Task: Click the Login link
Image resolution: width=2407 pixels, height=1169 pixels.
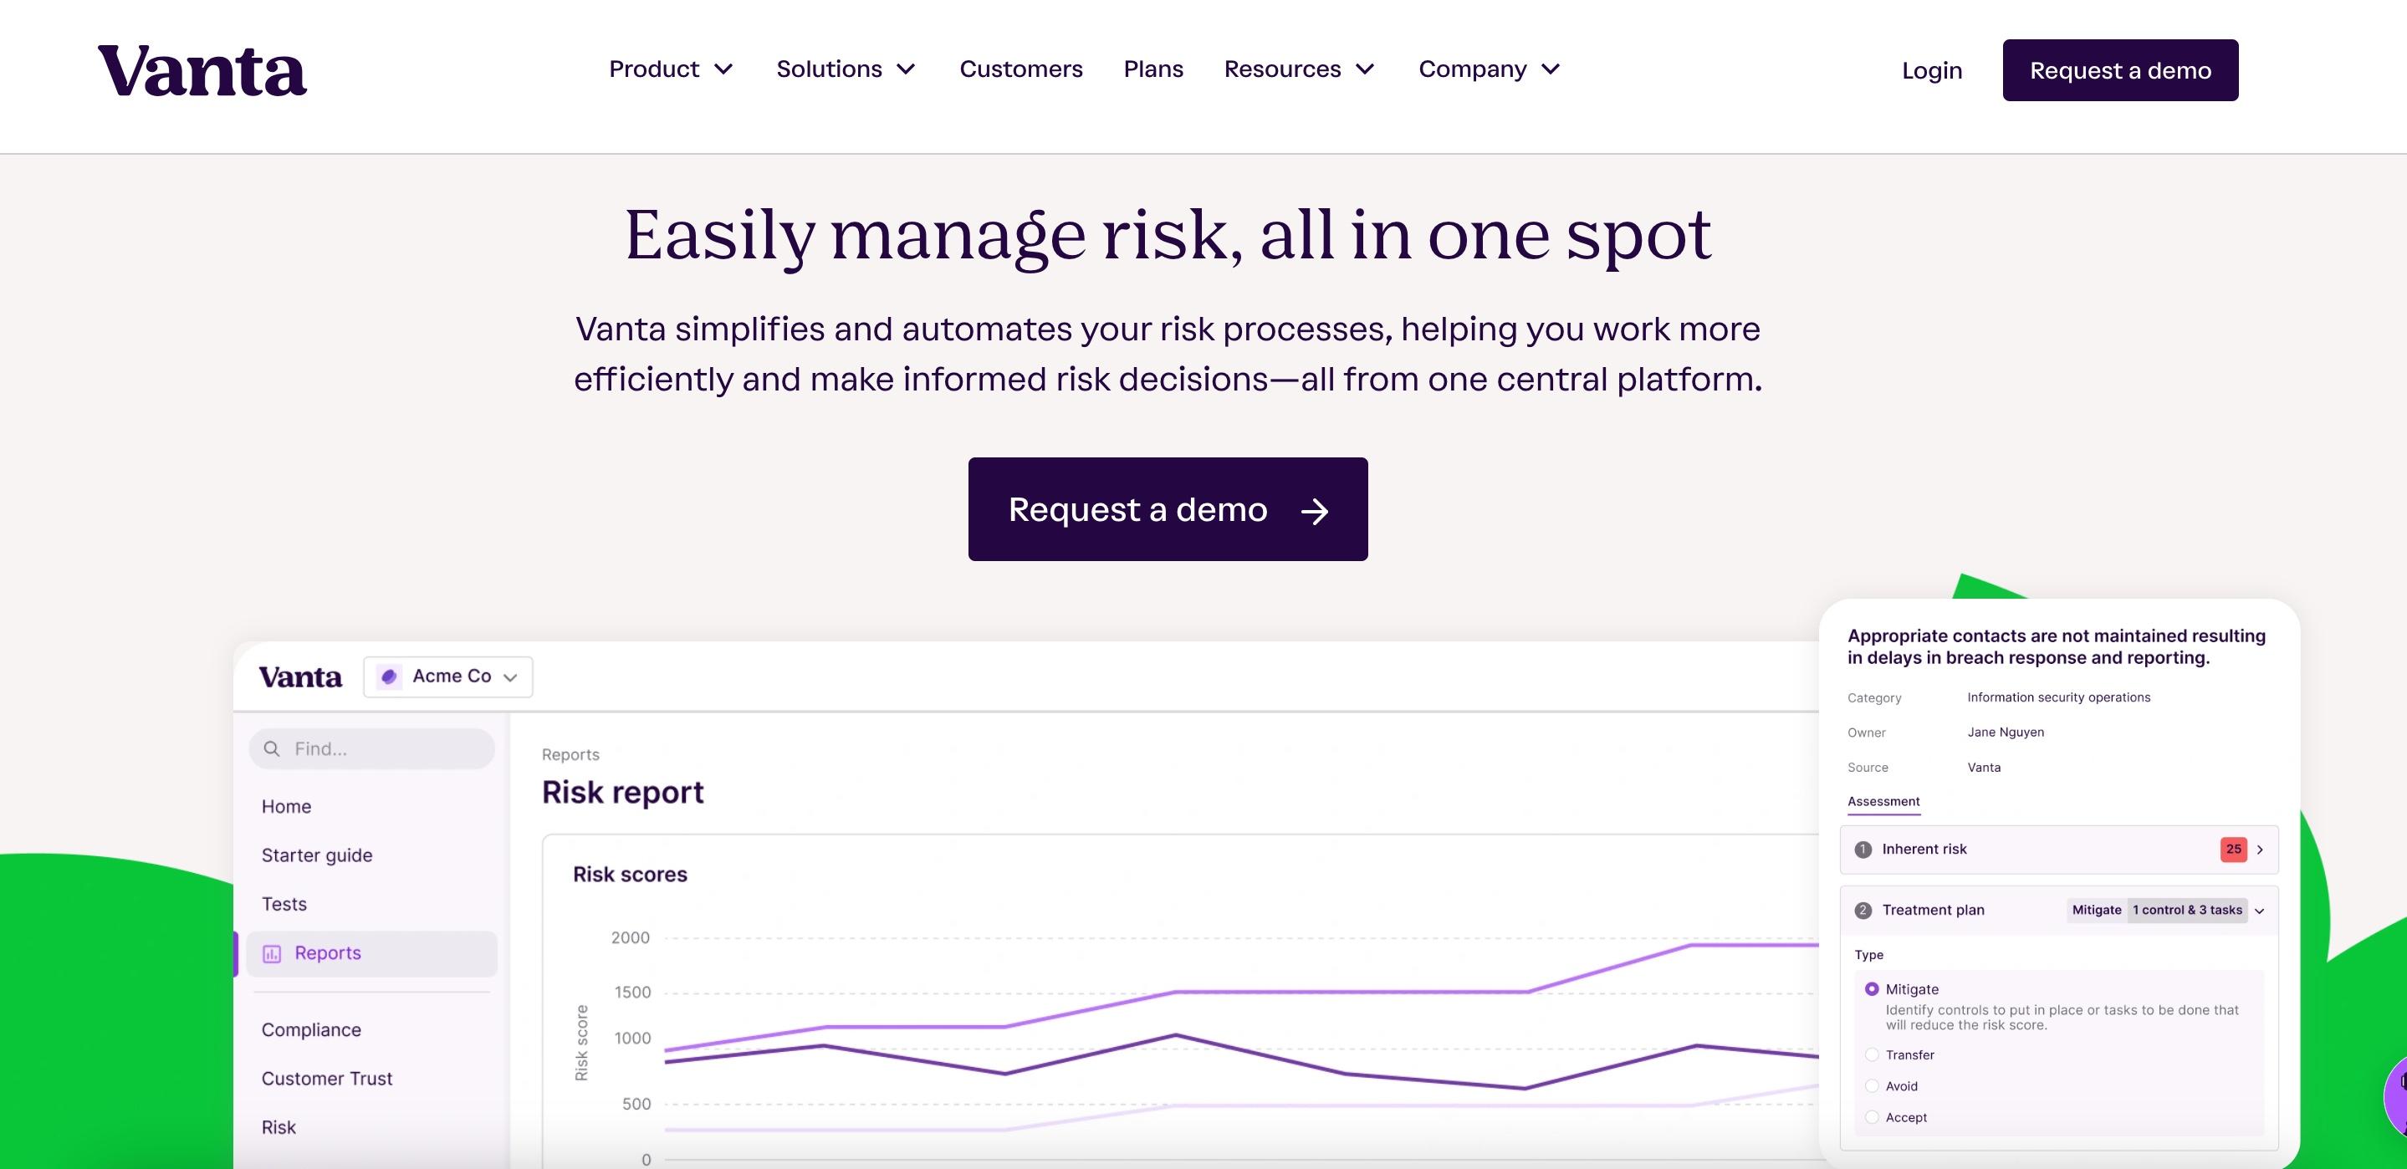Action: point(1931,71)
